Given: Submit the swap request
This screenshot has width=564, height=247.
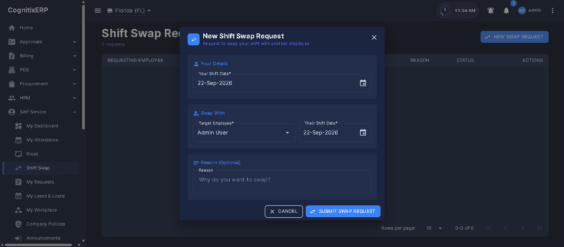Looking at the screenshot, I should [x=343, y=211].
